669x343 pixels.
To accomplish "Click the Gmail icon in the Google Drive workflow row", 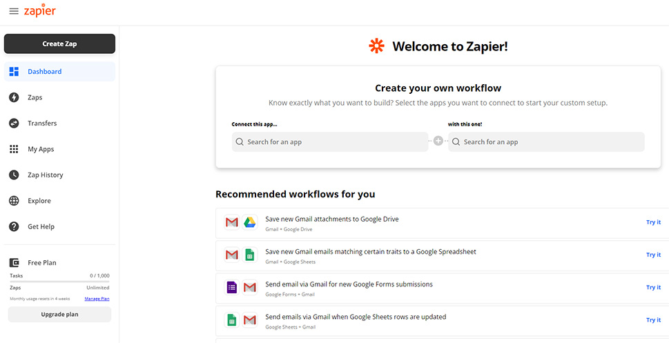I will coord(232,222).
